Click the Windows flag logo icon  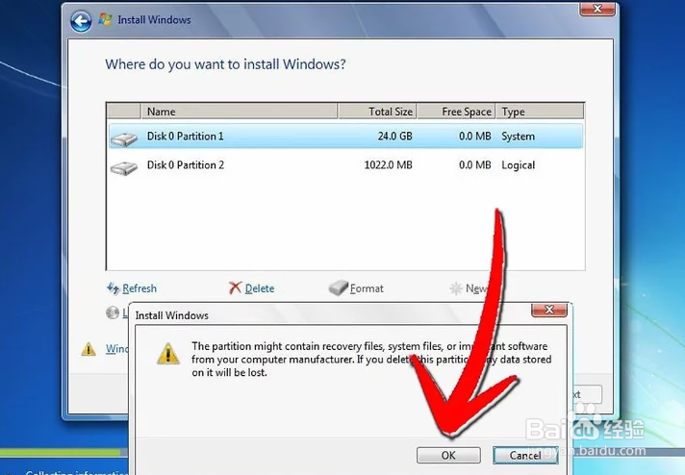(x=105, y=19)
